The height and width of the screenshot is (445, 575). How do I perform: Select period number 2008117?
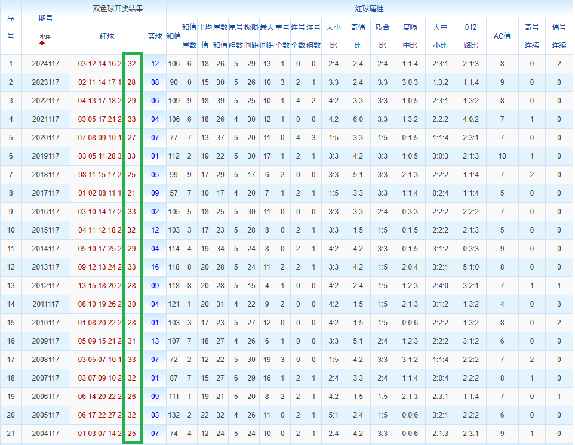(x=45, y=360)
